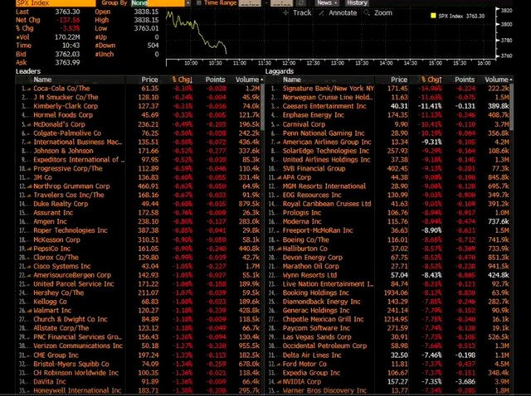Select Verizon Communications Inc row

139,346
